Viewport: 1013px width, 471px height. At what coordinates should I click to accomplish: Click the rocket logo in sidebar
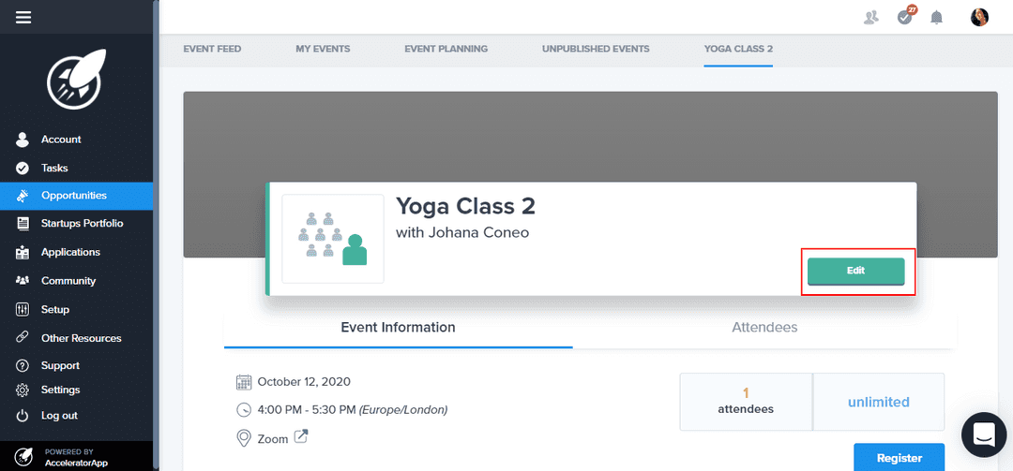coord(74,77)
